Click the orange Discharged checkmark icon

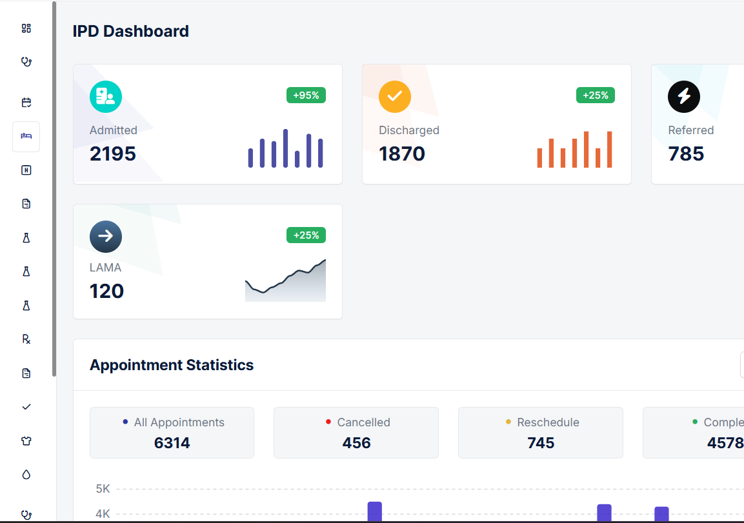pos(395,97)
